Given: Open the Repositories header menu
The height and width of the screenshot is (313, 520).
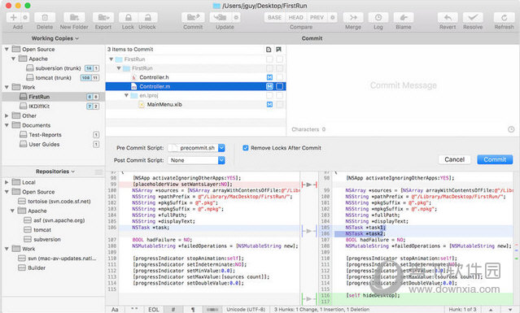Looking at the screenshot, I should 55,172.
